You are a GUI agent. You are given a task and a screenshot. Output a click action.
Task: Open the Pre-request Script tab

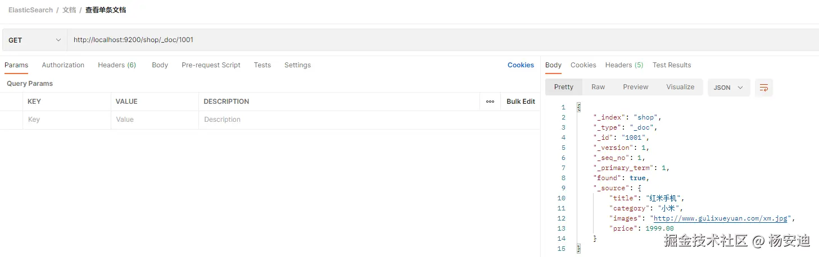coord(211,65)
